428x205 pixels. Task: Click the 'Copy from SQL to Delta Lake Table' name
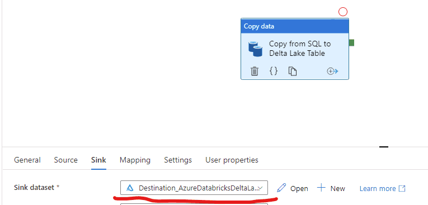[x=300, y=49]
